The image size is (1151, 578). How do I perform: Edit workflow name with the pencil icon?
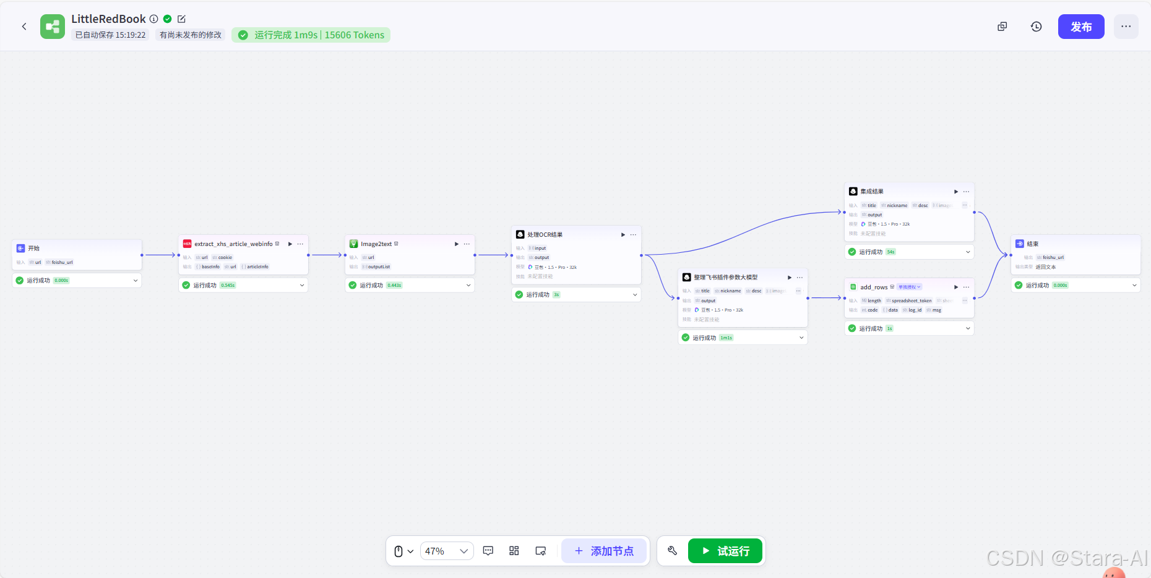181,19
